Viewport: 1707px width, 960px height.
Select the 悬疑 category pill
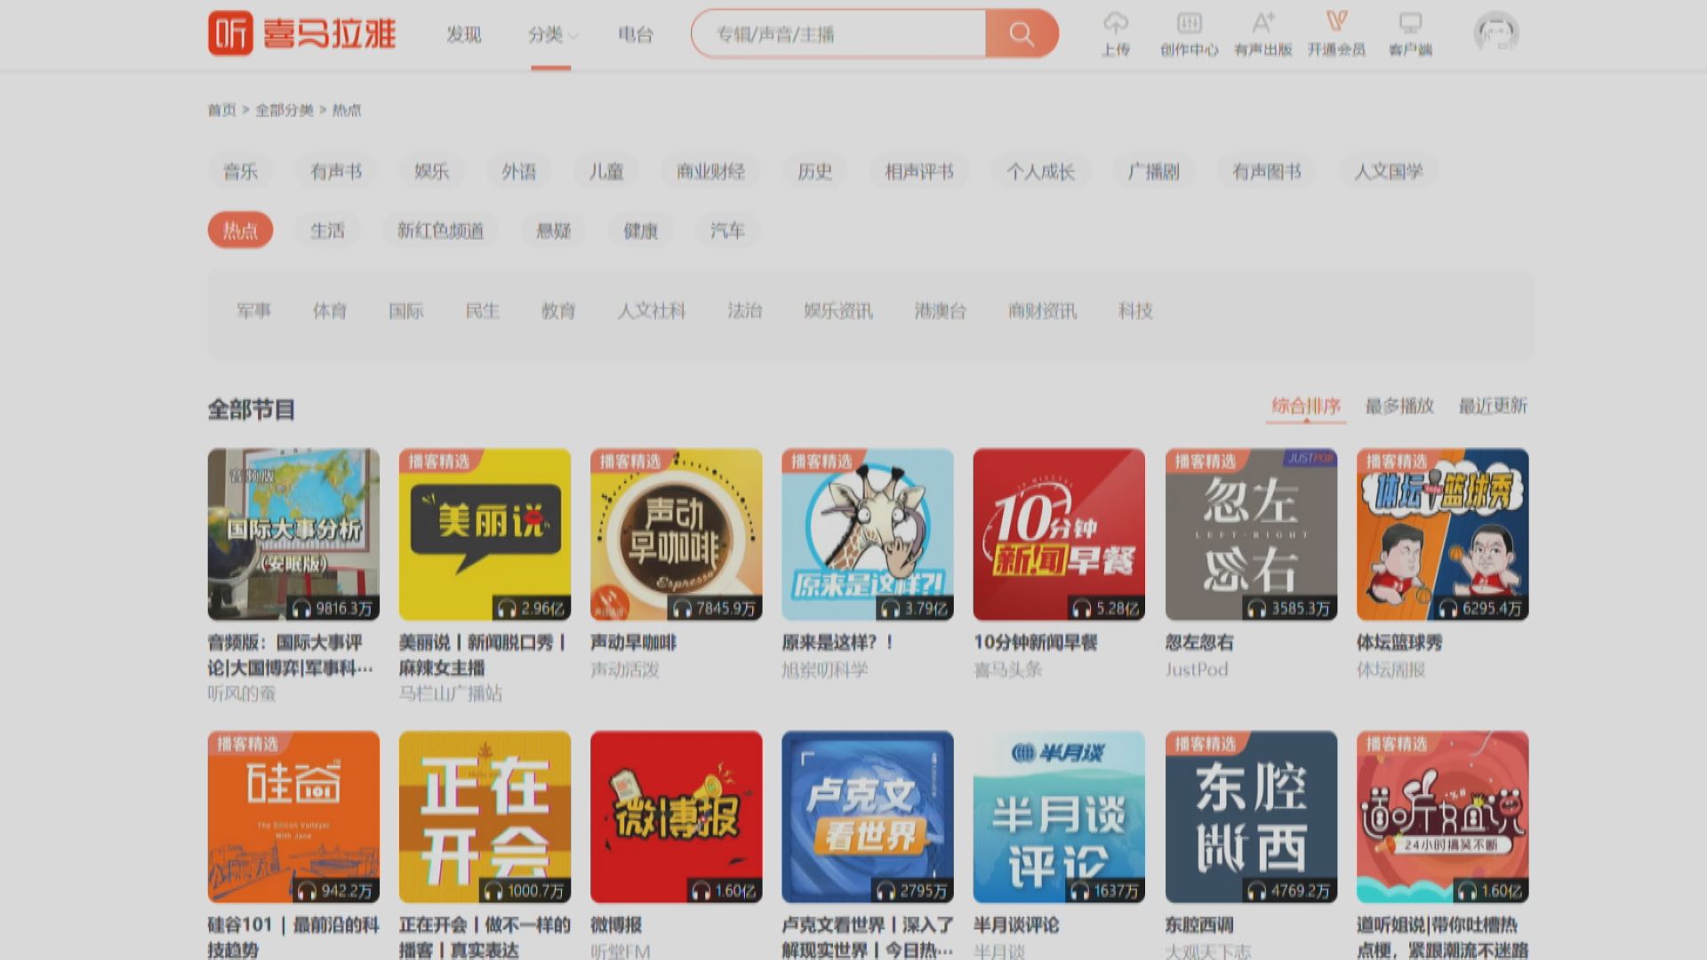tap(553, 230)
